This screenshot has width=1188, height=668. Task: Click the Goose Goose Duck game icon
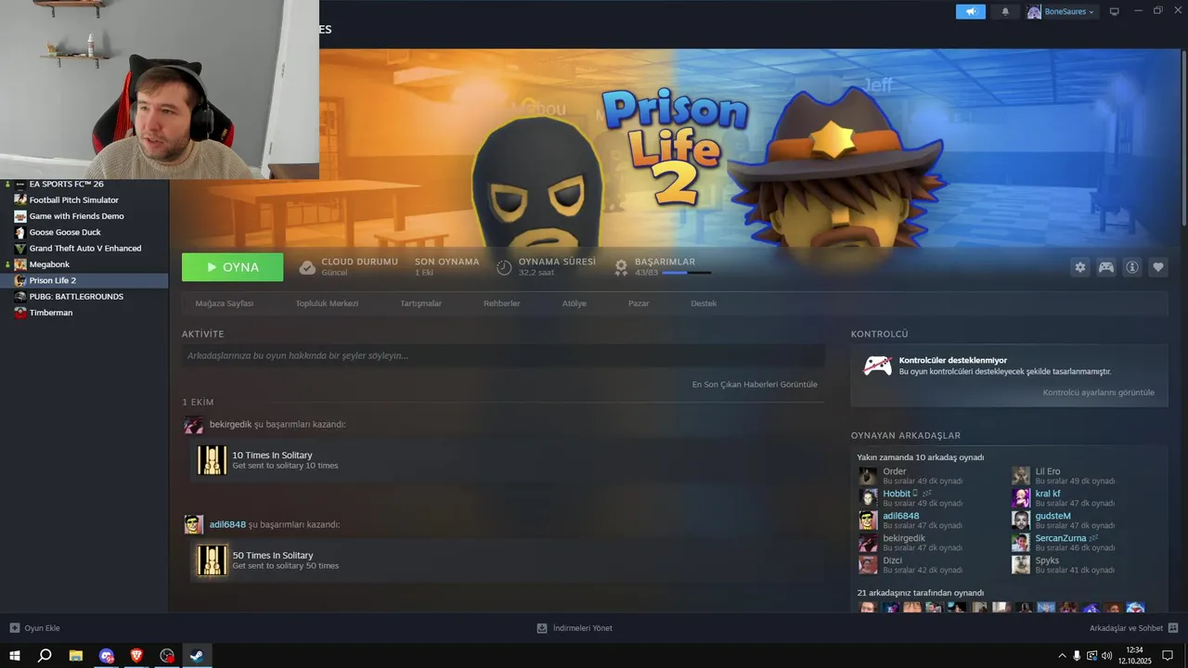tap(20, 232)
